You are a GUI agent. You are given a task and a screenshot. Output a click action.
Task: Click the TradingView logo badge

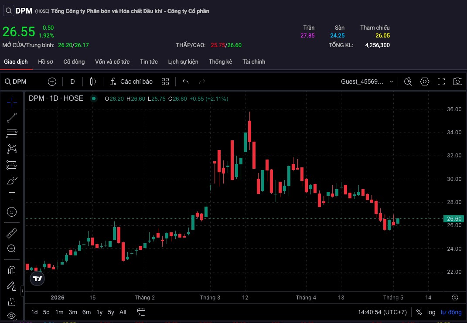37,279
